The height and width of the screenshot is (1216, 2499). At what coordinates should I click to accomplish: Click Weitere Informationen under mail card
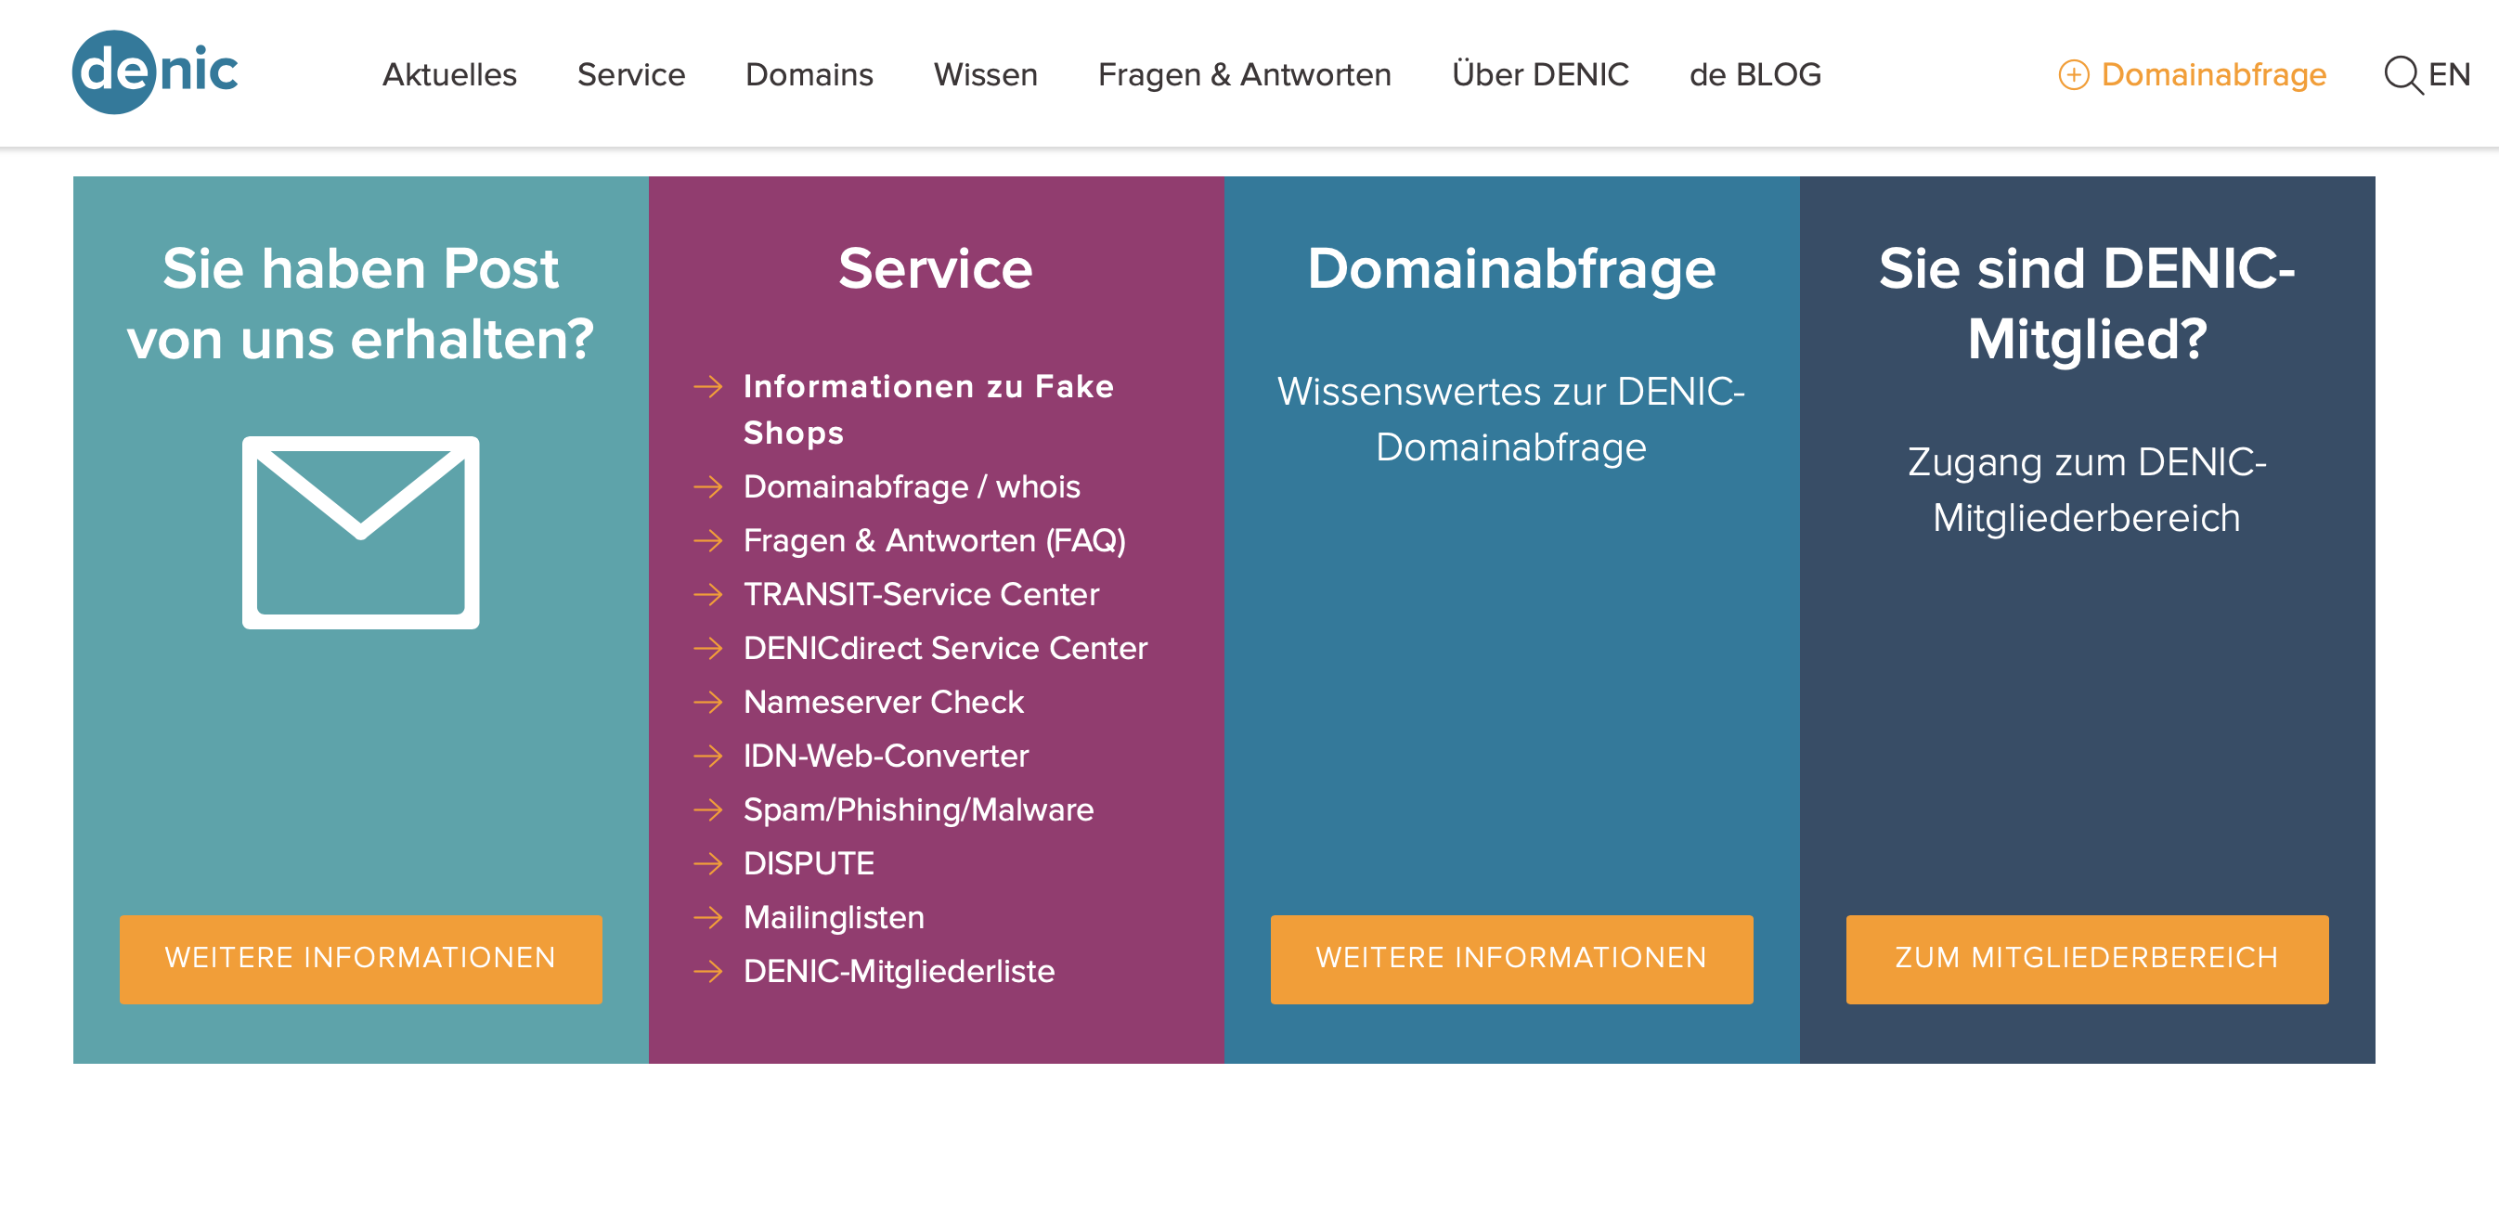(361, 959)
